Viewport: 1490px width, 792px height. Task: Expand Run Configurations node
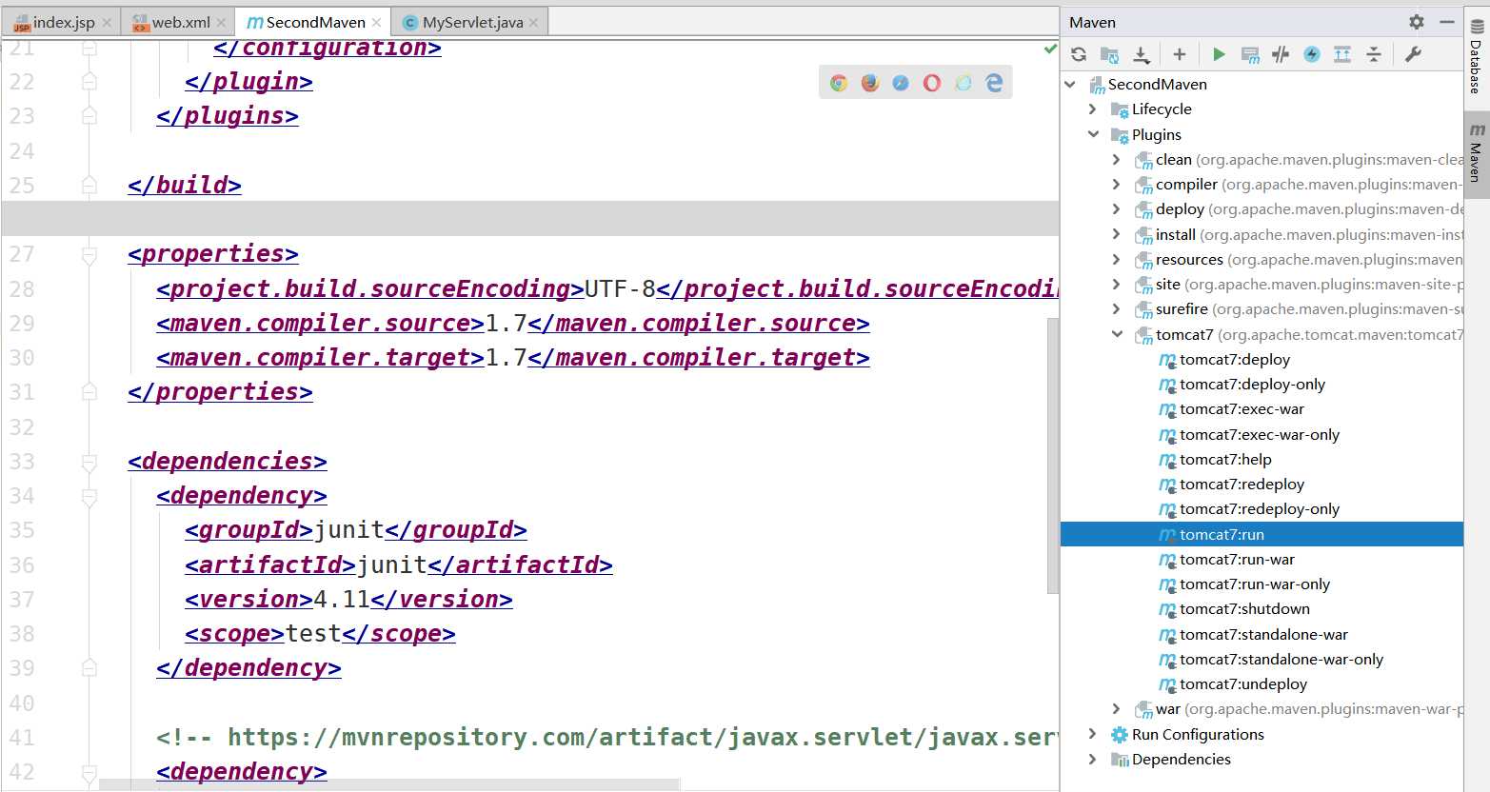point(1093,734)
